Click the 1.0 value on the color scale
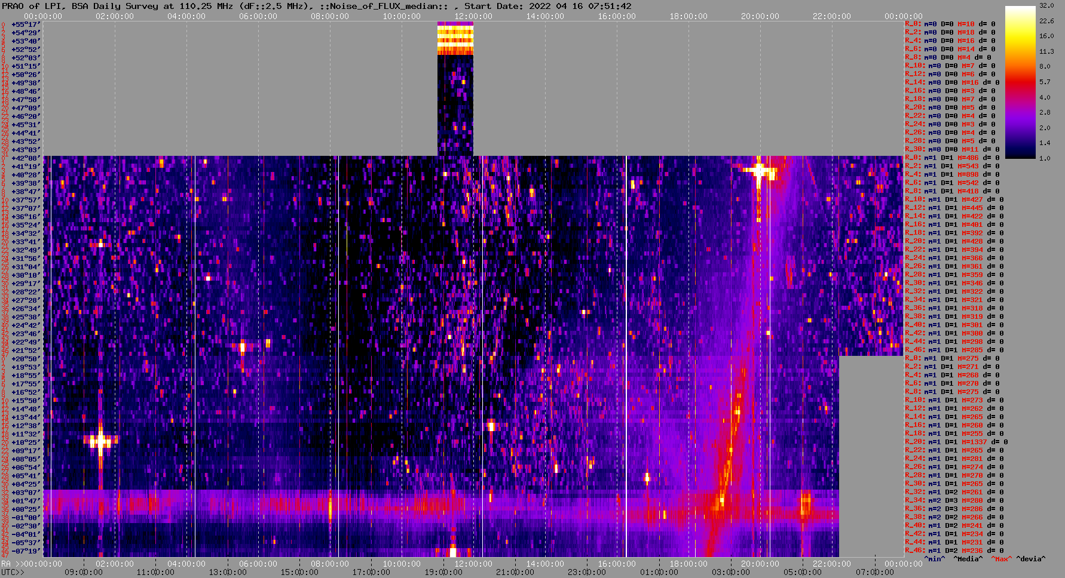The height and width of the screenshot is (578, 1065). 1045,158
